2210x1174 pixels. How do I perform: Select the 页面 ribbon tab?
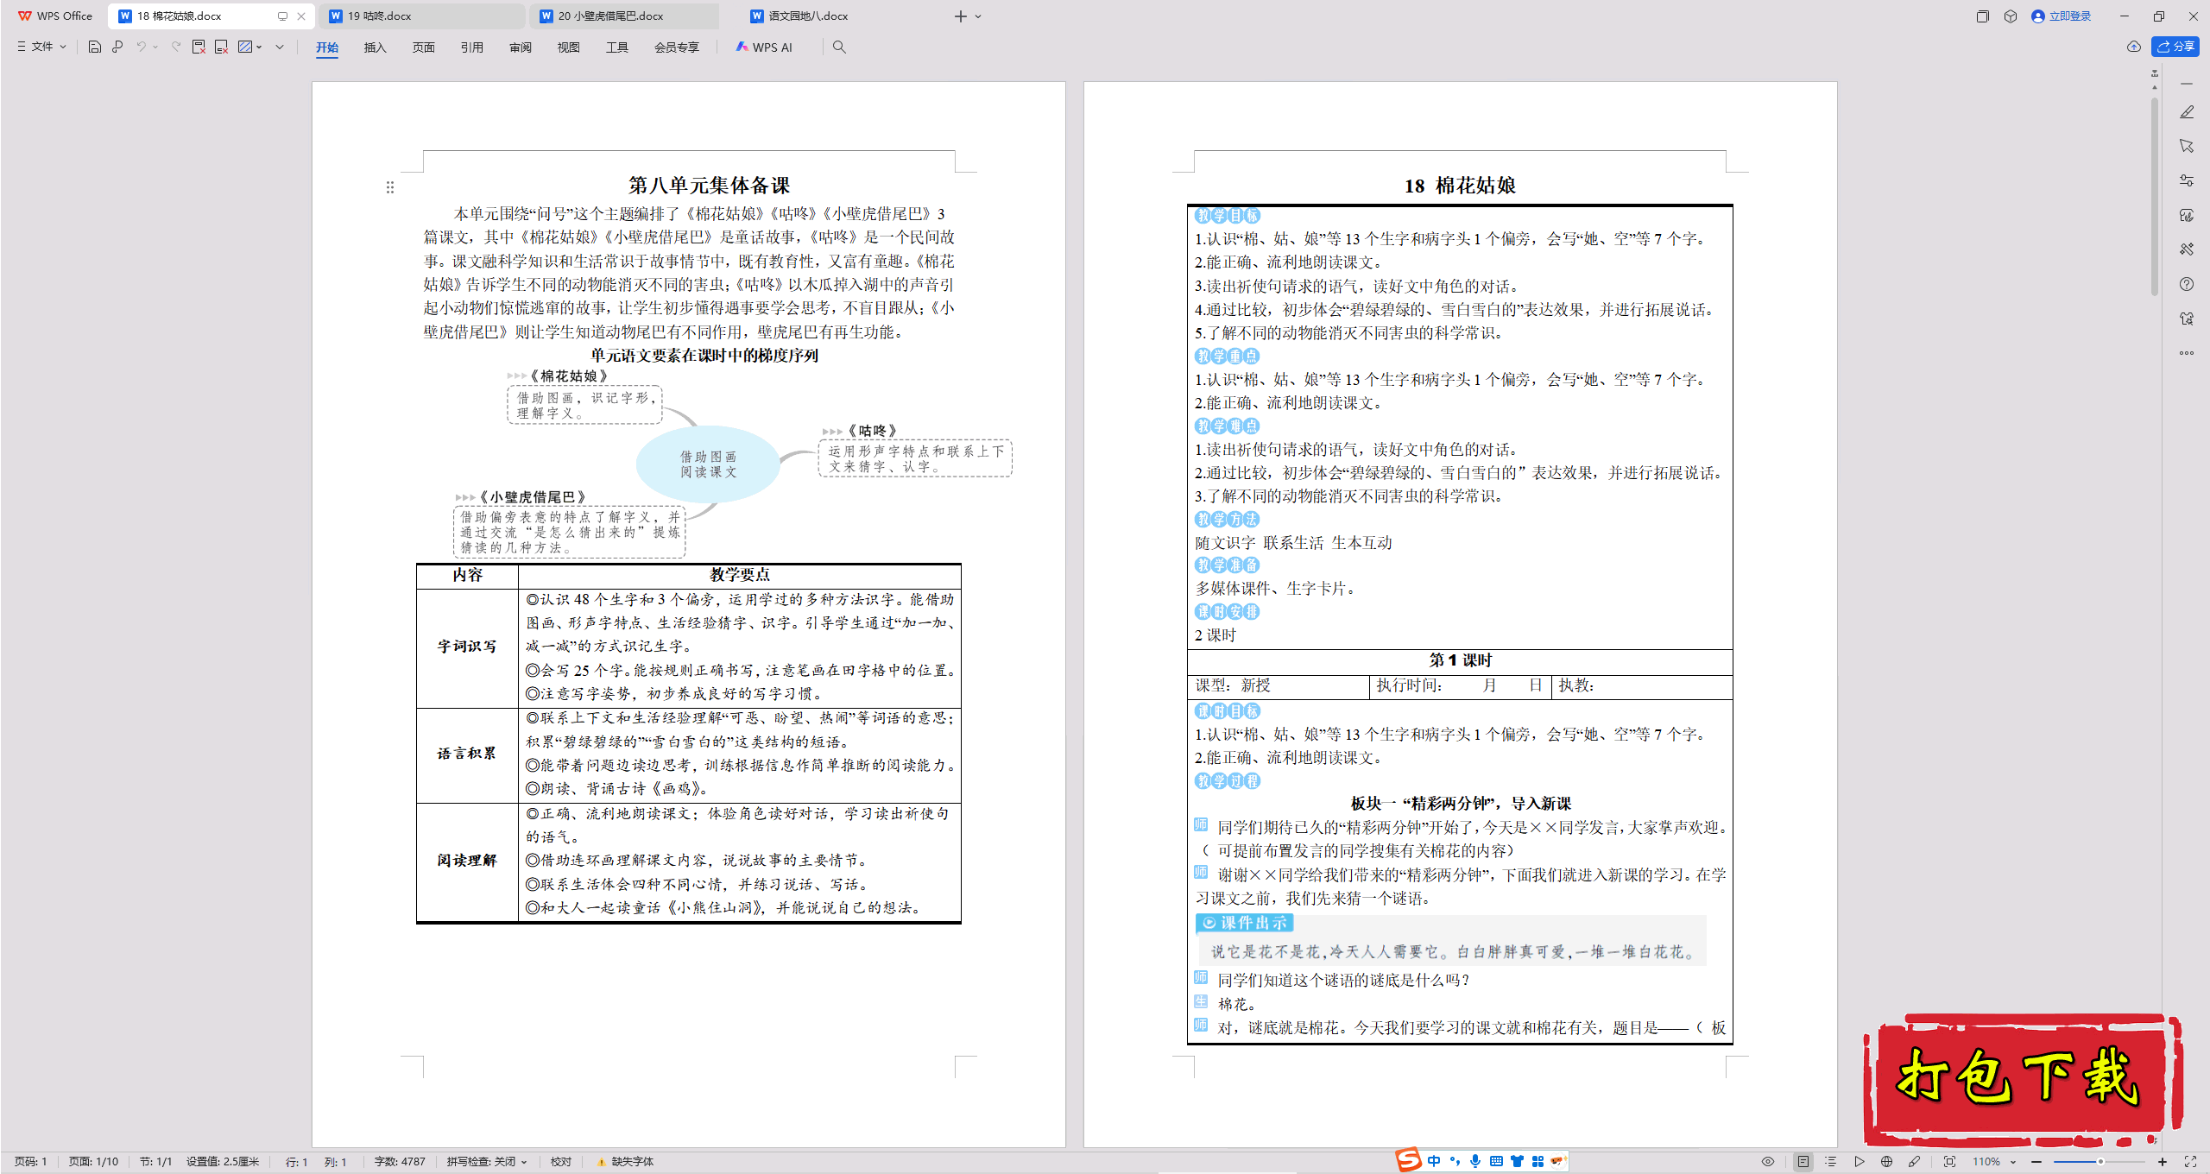click(x=423, y=47)
